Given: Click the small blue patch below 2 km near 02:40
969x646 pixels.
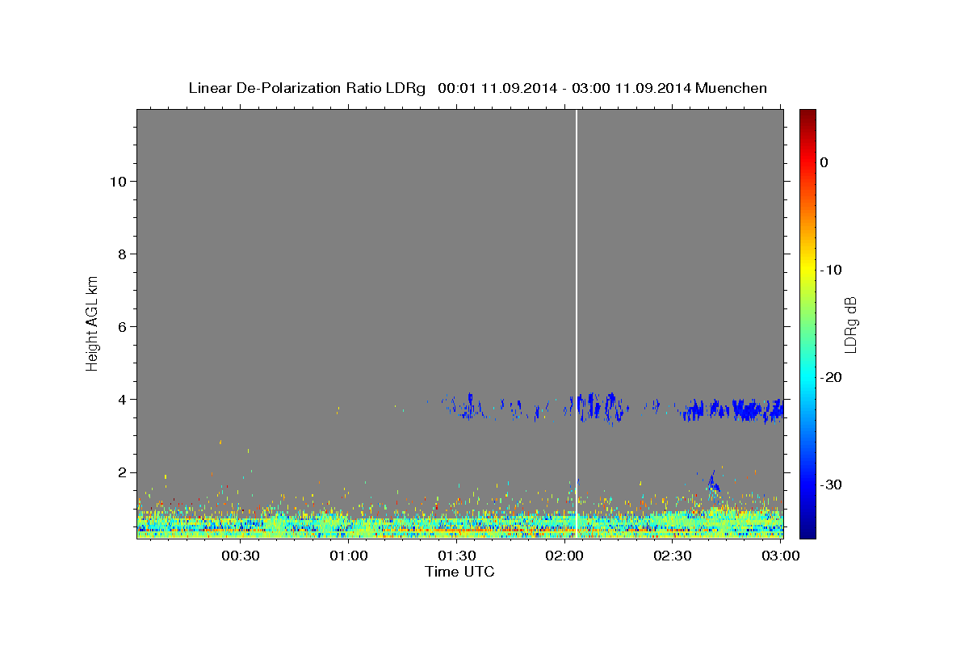Looking at the screenshot, I should pyautogui.click(x=713, y=483).
